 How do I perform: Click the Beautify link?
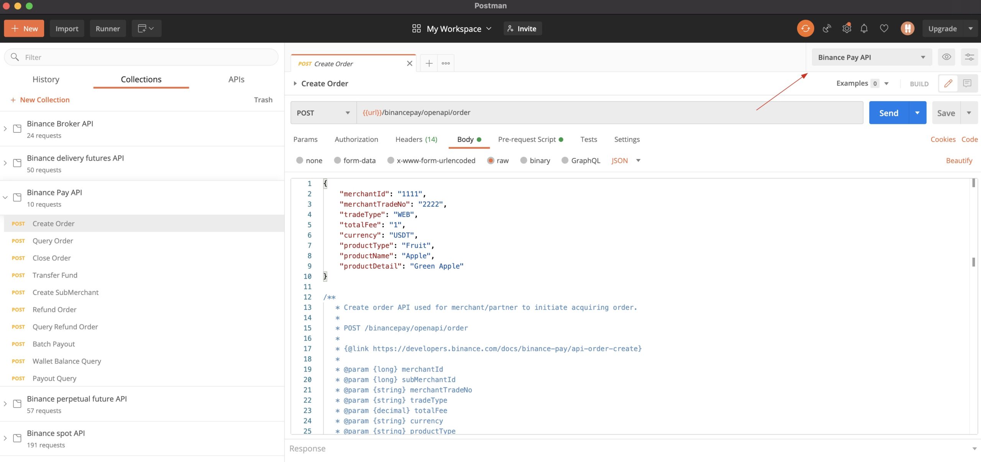[959, 161]
